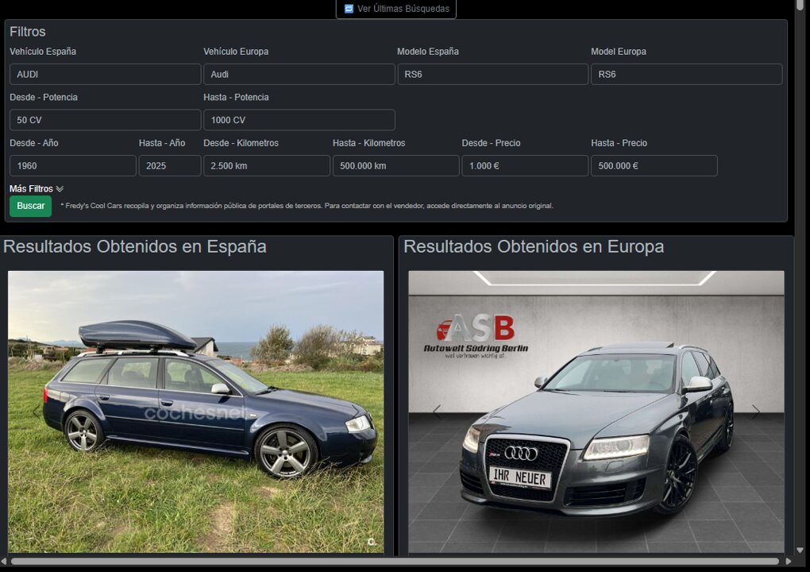
Task: Open Ver Últimas Búsquedas
Action: tap(395, 9)
